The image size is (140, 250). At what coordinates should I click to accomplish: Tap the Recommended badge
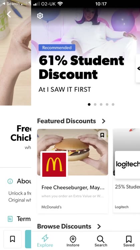(x=57, y=48)
